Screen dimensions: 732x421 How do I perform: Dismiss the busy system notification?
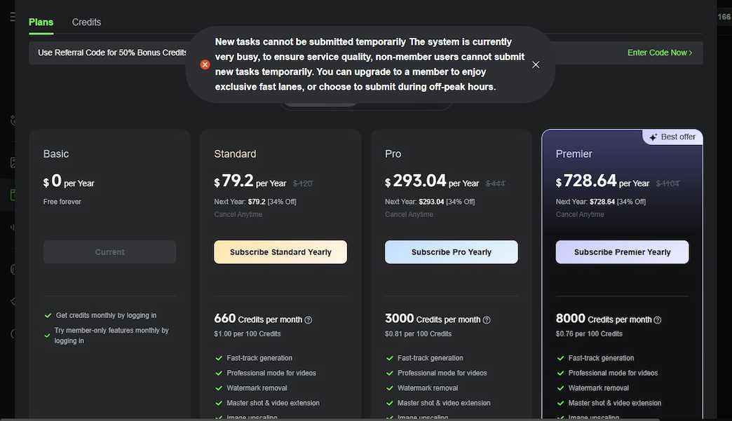536,64
